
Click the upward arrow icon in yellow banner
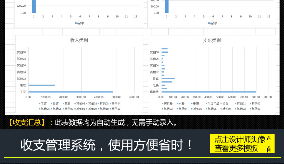tap(269, 144)
